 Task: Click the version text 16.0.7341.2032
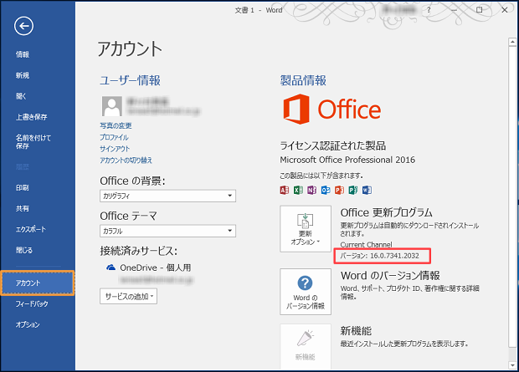point(394,256)
